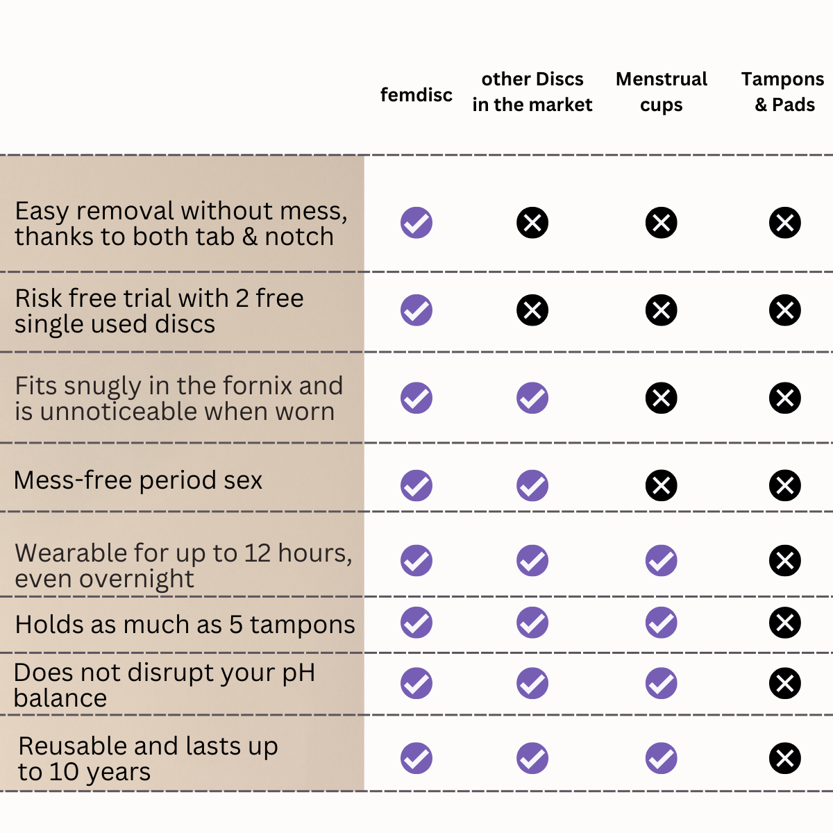Viewport: 833px width, 833px height.
Task: Select the Menstrual cups column header
Action: [x=662, y=92]
